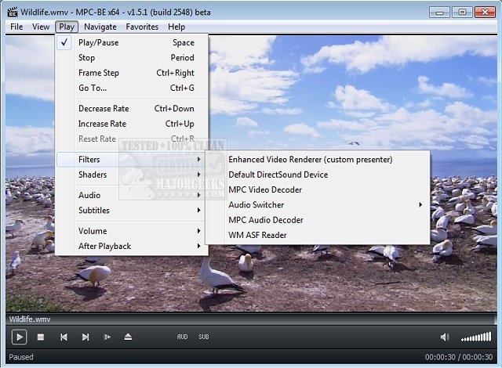Skip to the next file
The height and width of the screenshot is (368, 502).
(85, 337)
